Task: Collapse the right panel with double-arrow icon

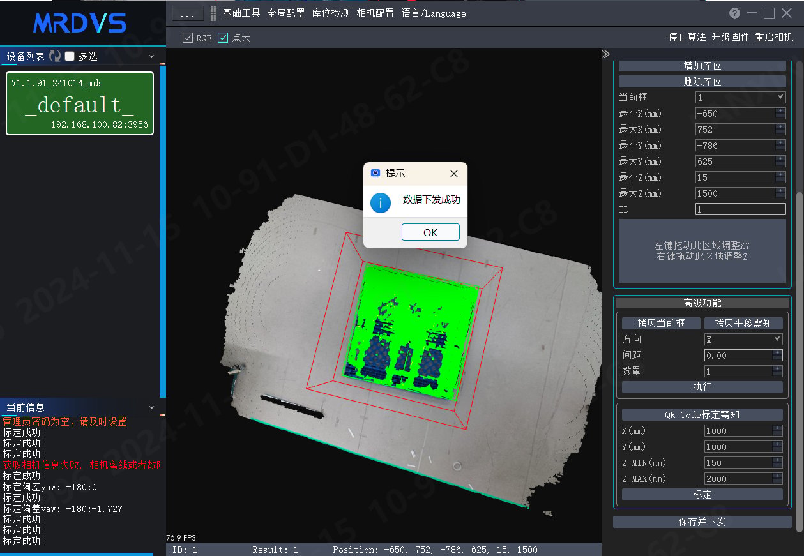Action: coord(605,54)
